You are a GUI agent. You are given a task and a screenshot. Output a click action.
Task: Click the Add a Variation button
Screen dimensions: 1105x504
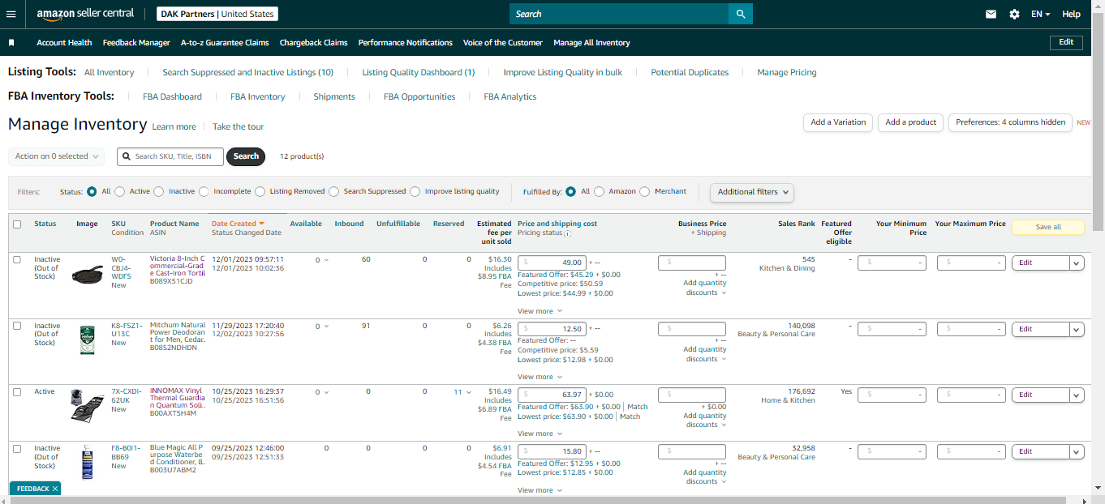[x=838, y=122]
